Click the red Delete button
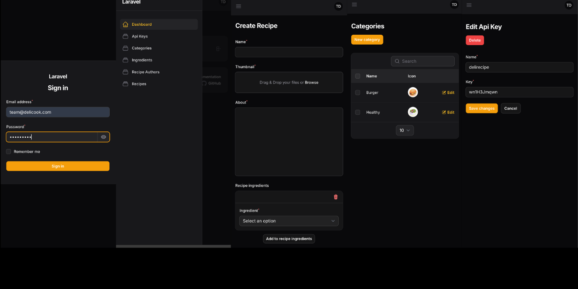This screenshot has height=289, width=578. click(x=475, y=40)
